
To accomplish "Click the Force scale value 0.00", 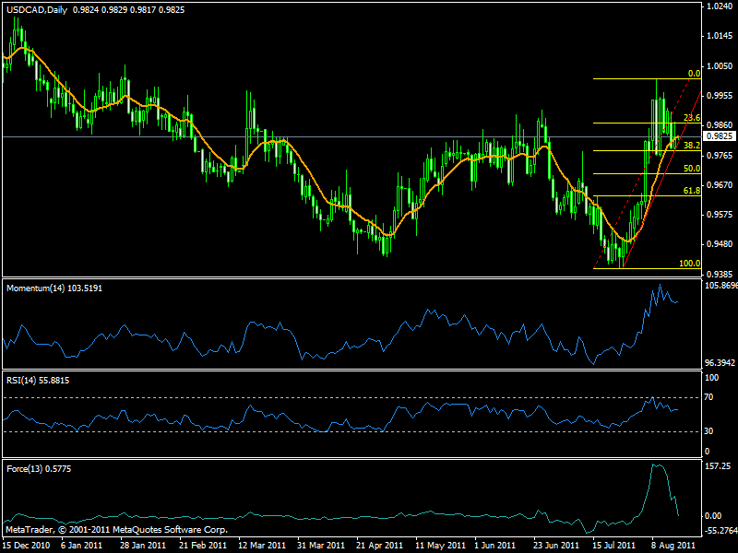I will coord(713,516).
